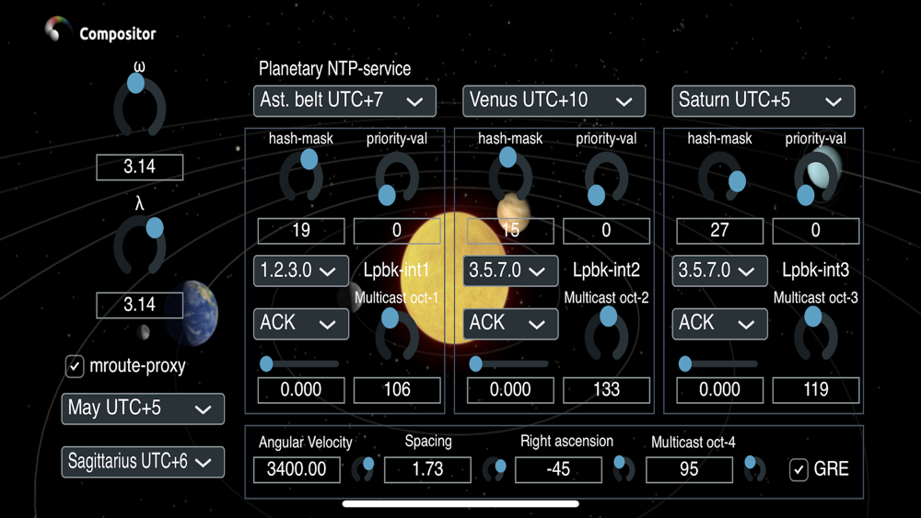
Task: Click the horizontal slider in Venus panel
Action: pos(508,364)
